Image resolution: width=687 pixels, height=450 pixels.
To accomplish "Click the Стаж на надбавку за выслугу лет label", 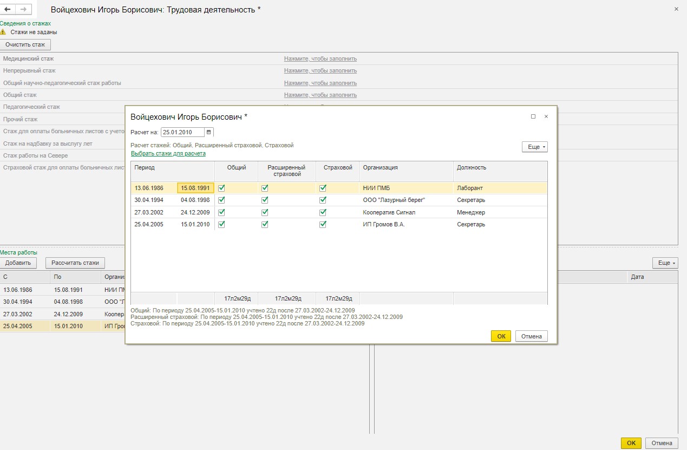I will point(48,144).
